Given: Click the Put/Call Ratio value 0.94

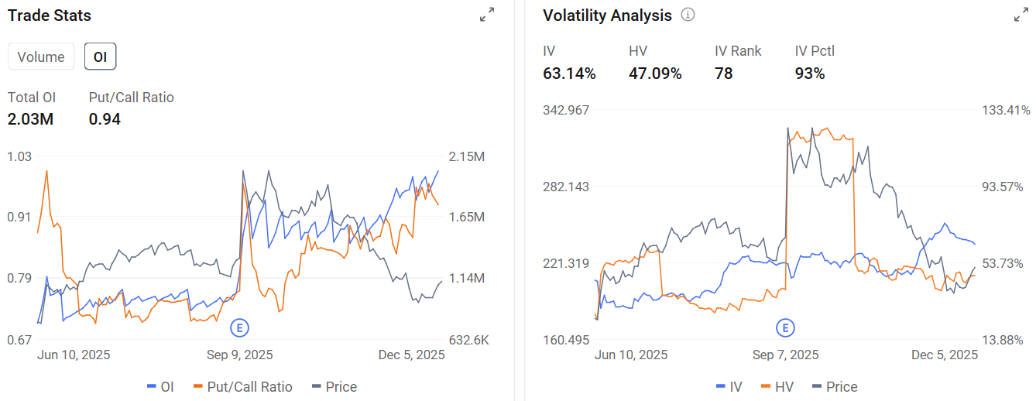Looking at the screenshot, I should coord(105,119).
